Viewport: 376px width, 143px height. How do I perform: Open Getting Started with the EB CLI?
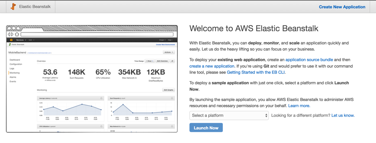(256, 72)
